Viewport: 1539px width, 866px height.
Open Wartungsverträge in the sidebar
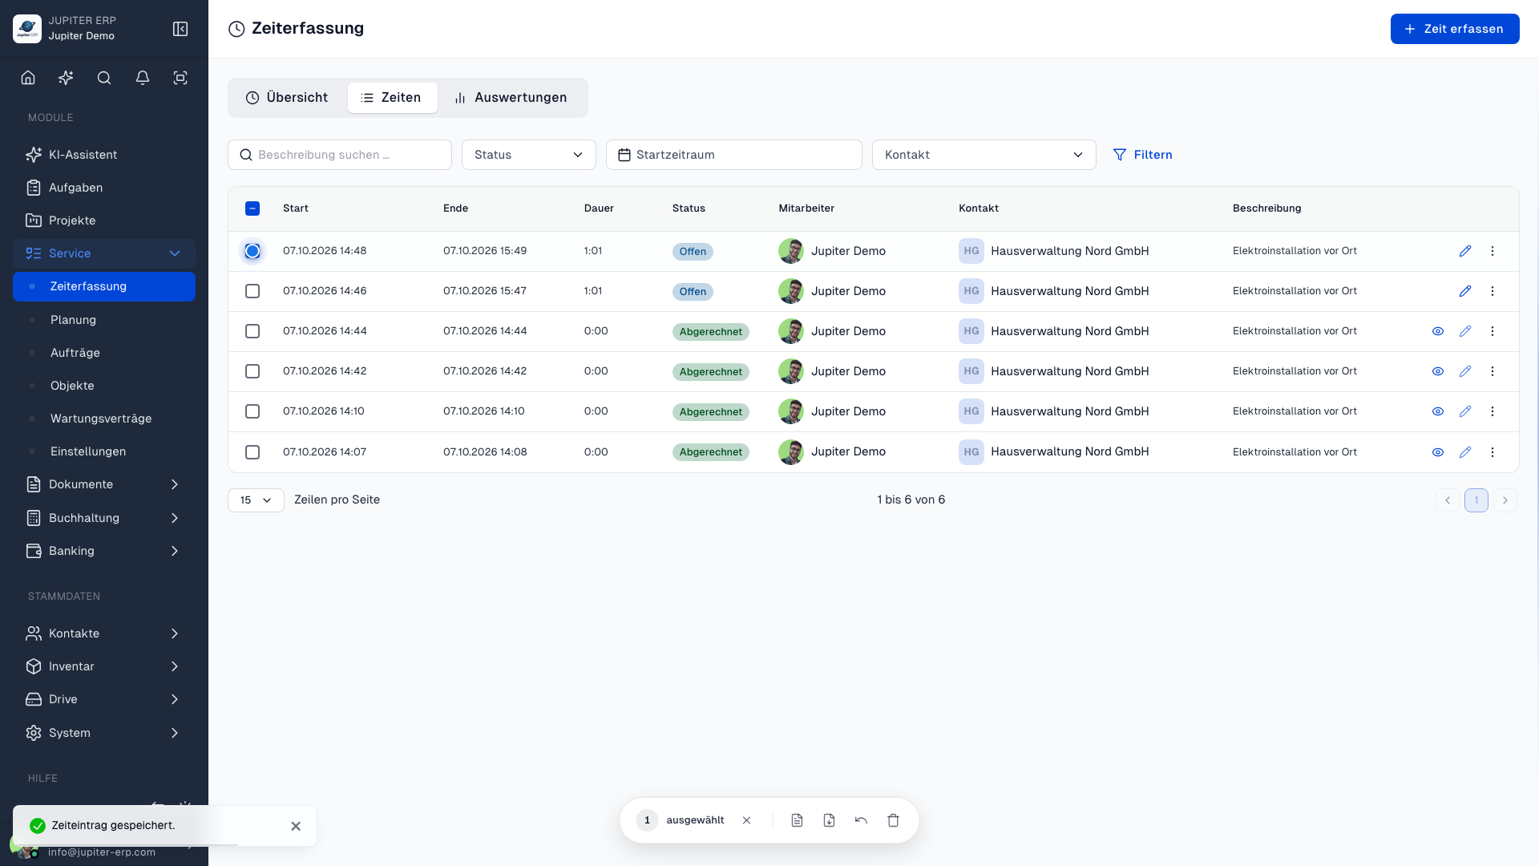(104, 419)
